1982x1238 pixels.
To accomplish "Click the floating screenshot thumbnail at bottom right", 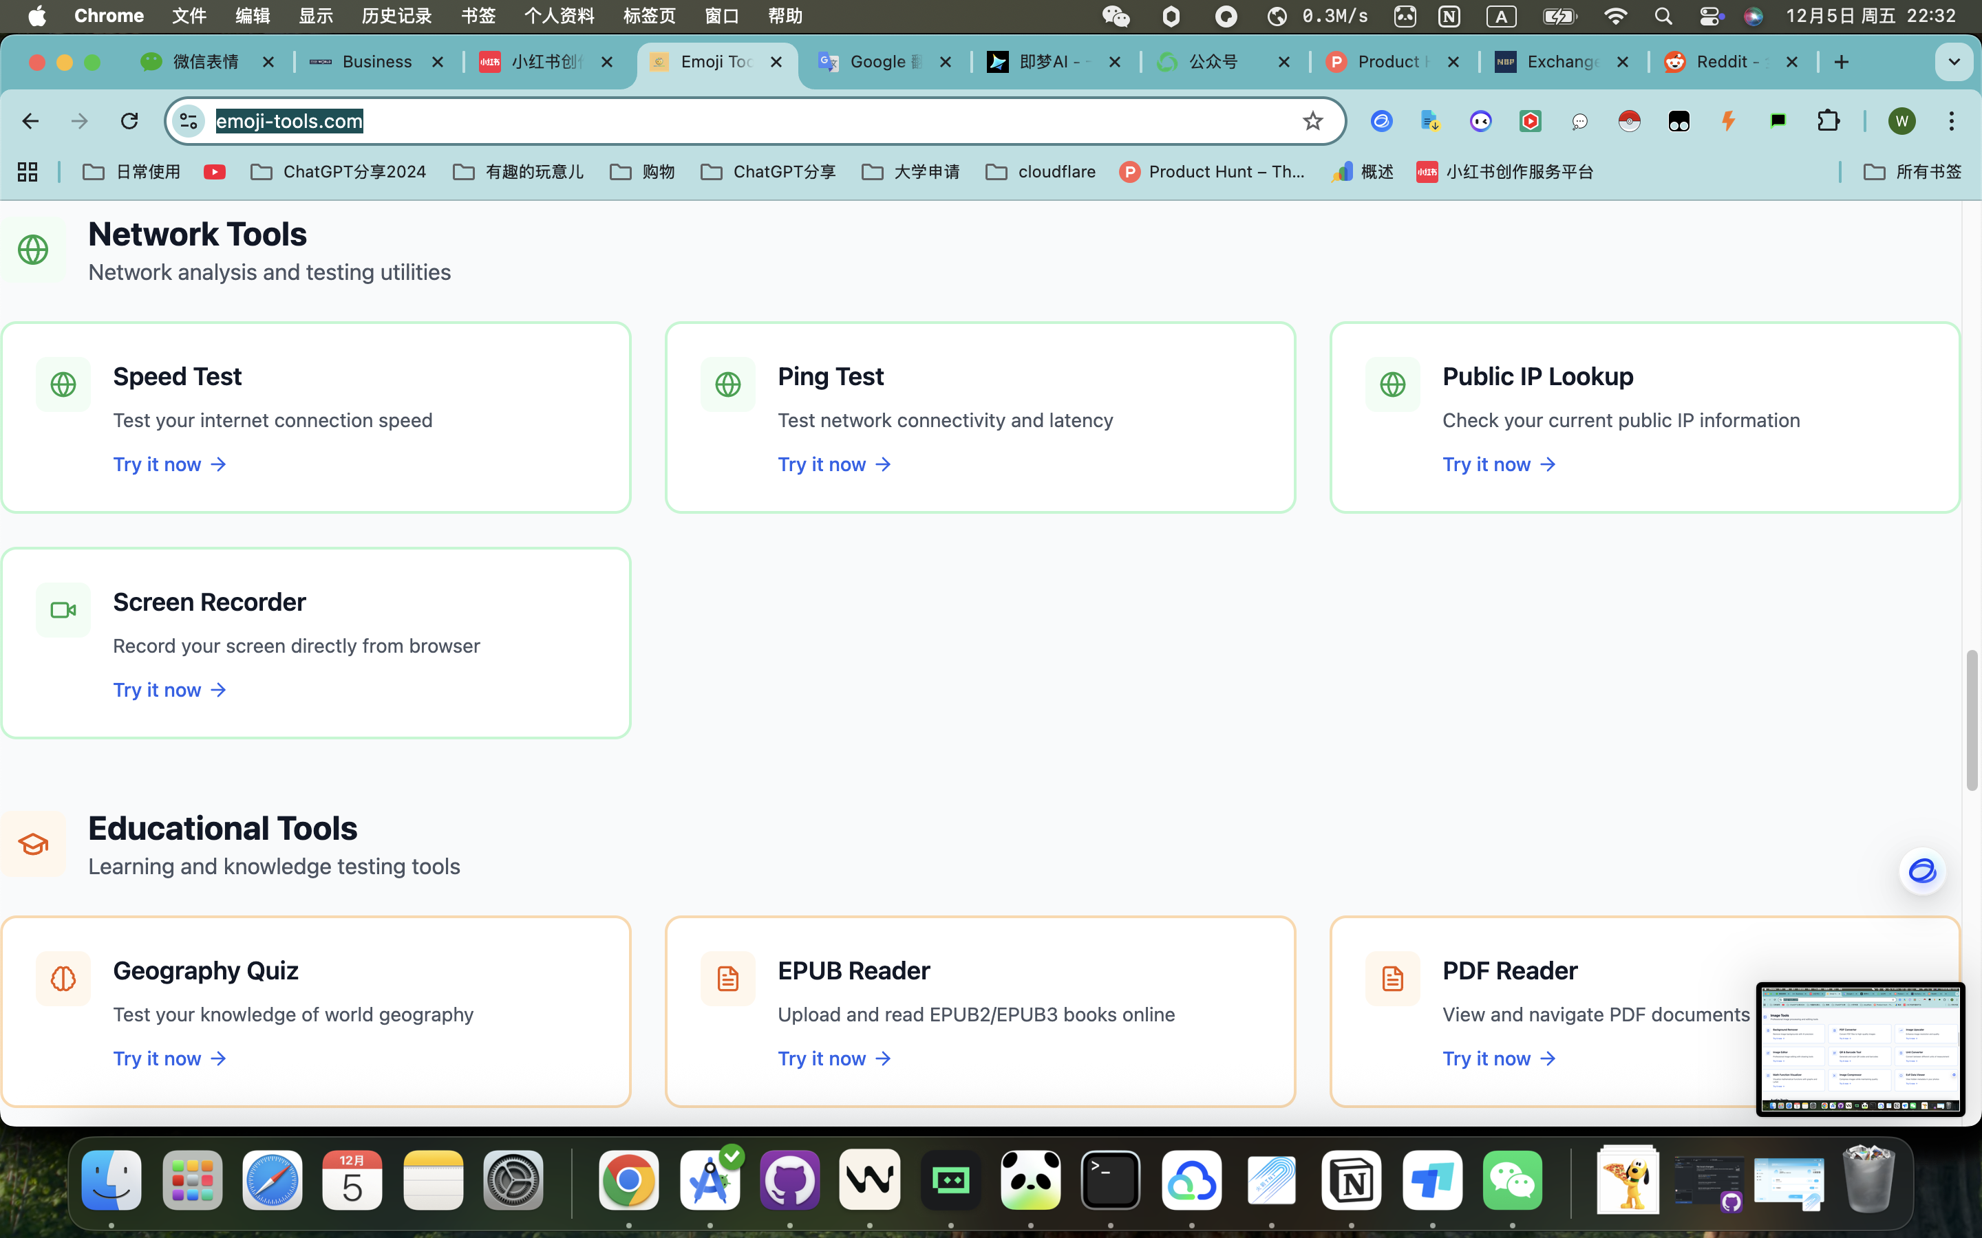I will (x=1859, y=1049).
